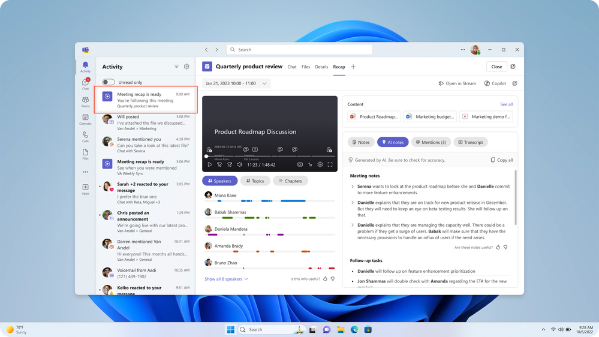Image resolution: width=599 pixels, height=337 pixels.
Task: Play the meeting recording
Action: pos(210,165)
